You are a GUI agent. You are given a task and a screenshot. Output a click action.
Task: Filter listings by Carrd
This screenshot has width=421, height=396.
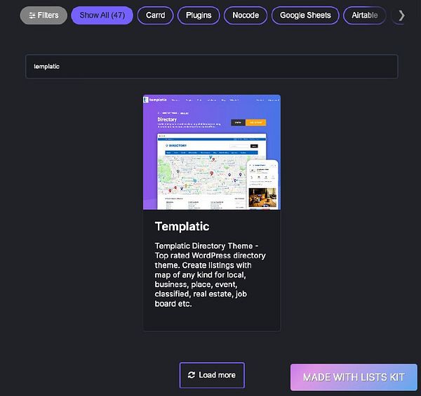pyautogui.click(x=156, y=15)
